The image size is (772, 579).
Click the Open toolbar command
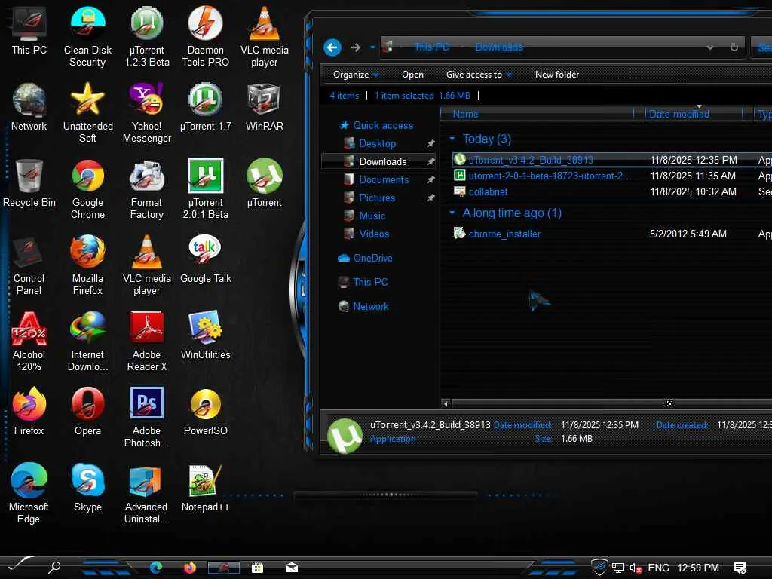click(412, 75)
